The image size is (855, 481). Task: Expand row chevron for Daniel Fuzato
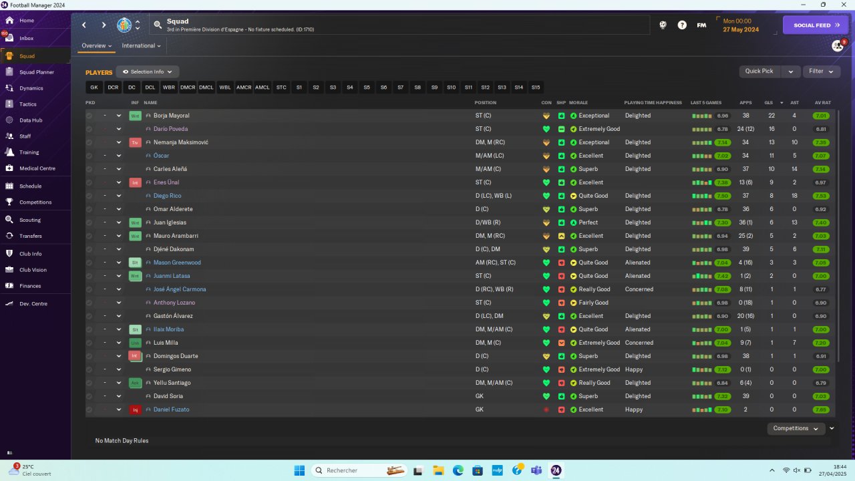tap(119, 410)
